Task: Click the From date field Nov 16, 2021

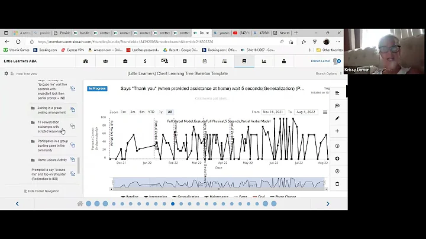Action: click(273, 112)
